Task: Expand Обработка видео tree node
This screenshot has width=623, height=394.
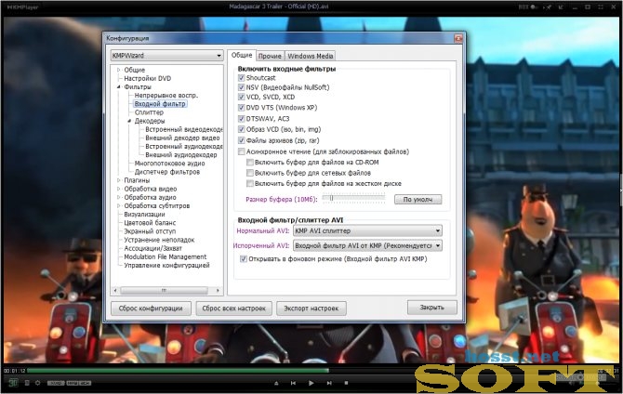Action: click(x=118, y=189)
